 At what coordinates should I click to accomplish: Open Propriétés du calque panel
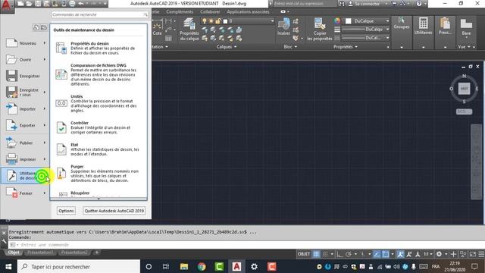click(189, 30)
